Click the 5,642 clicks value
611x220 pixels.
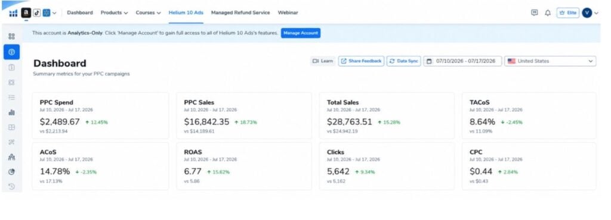click(x=338, y=171)
